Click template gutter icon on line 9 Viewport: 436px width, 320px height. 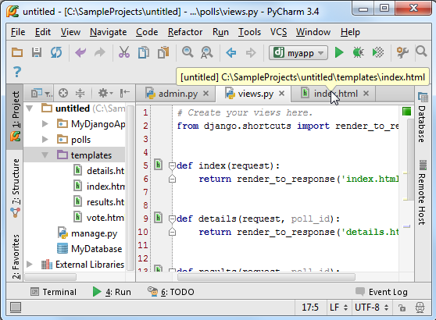coord(158,218)
